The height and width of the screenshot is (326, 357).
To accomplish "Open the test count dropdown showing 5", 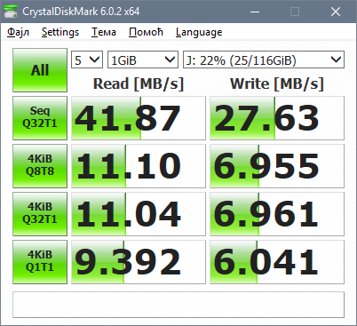I will [87, 60].
